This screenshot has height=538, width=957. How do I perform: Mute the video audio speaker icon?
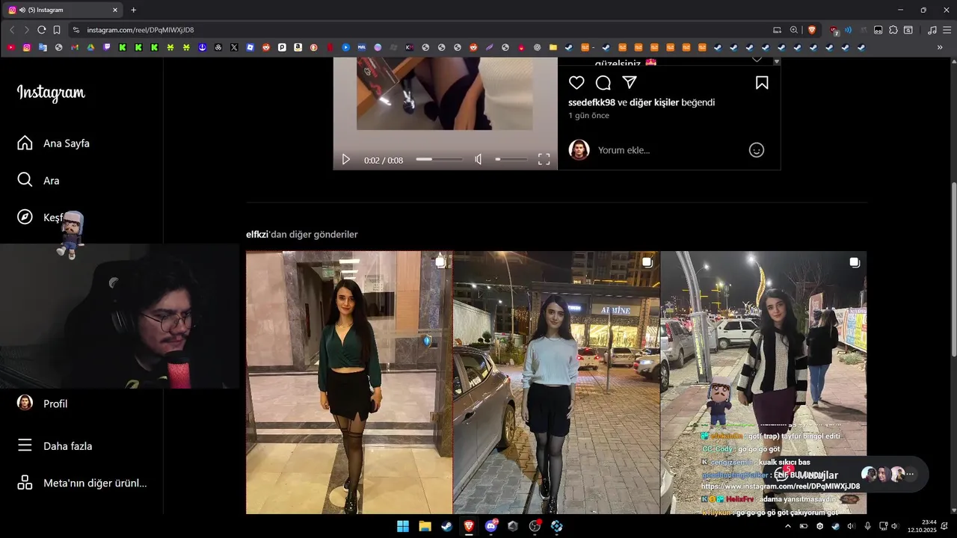(x=478, y=160)
